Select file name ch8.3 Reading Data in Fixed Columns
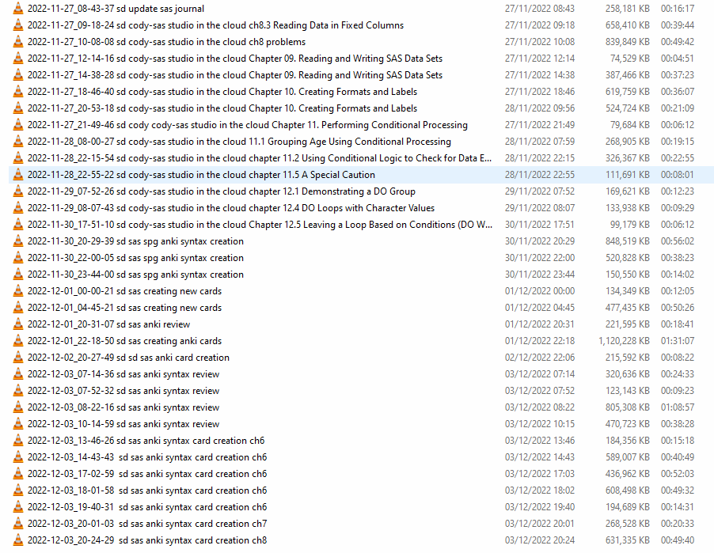Image resolution: width=714 pixels, height=553 pixels. click(215, 25)
